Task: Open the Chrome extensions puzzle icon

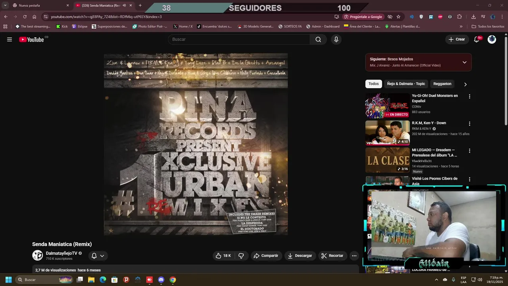Action: (460, 17)
